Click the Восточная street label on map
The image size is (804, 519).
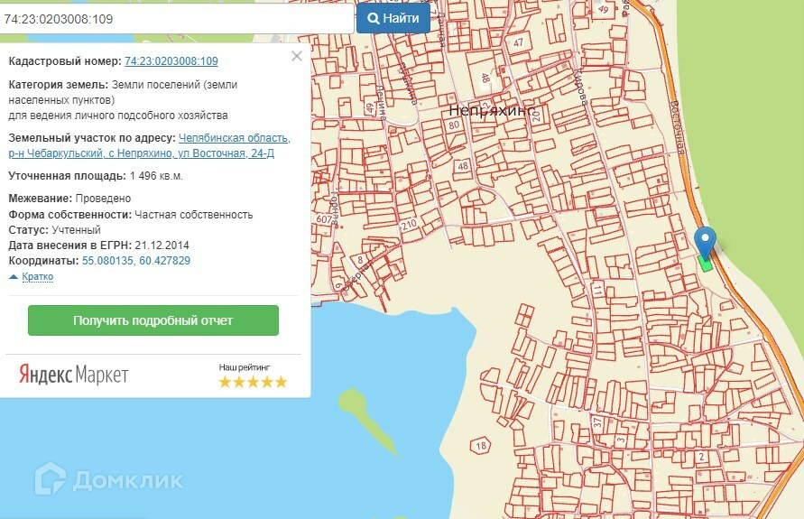(678, 127)
